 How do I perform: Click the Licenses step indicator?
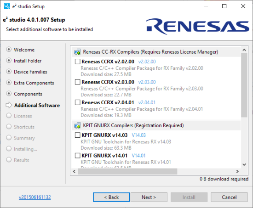coord(9,116)
